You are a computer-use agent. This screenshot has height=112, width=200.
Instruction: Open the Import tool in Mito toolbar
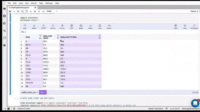34,27
